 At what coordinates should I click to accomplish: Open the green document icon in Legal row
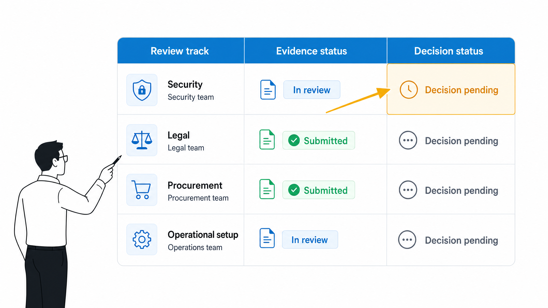click(x=267, y=140)
